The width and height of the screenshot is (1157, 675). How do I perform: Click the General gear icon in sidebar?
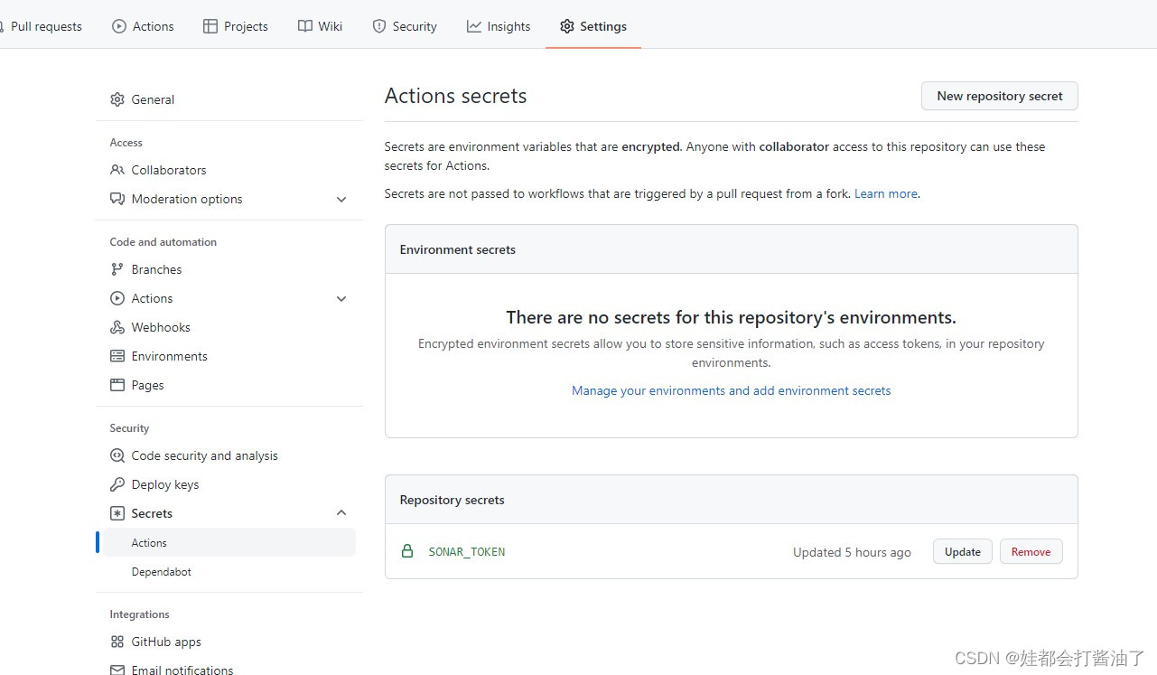(x=117, y=99)
